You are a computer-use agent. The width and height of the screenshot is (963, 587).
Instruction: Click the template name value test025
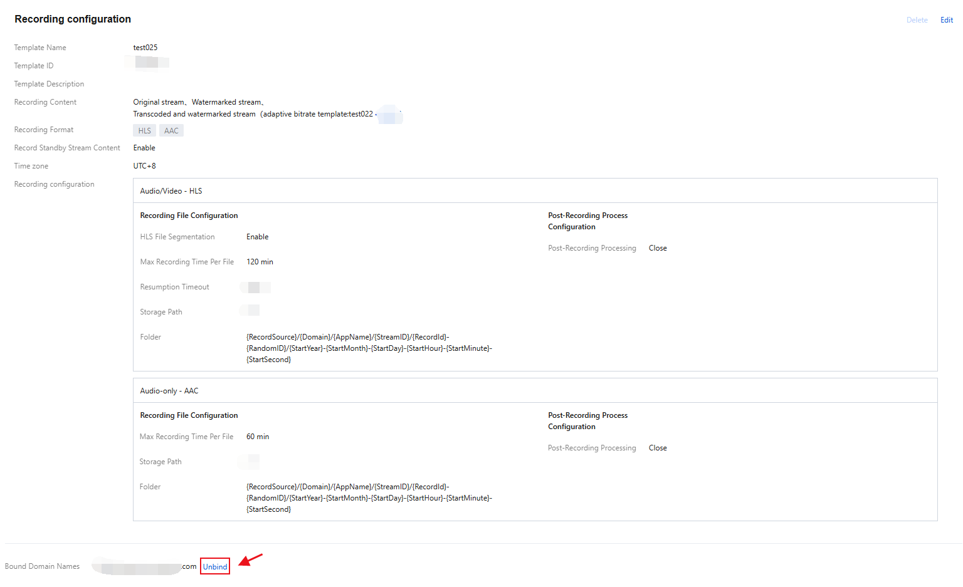(x=145, y=48)
